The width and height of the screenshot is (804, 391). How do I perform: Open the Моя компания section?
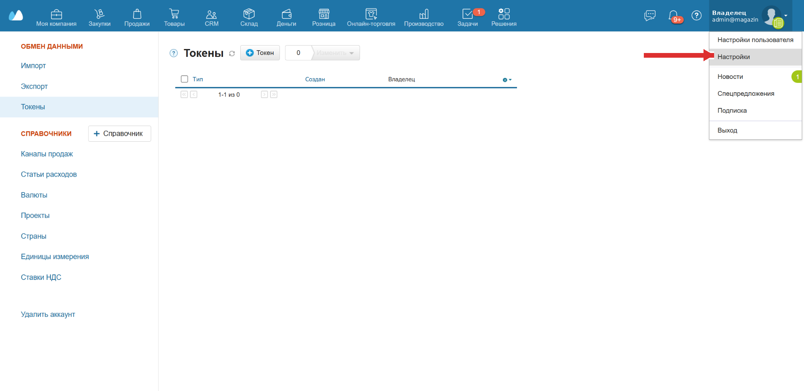point(56,18)
